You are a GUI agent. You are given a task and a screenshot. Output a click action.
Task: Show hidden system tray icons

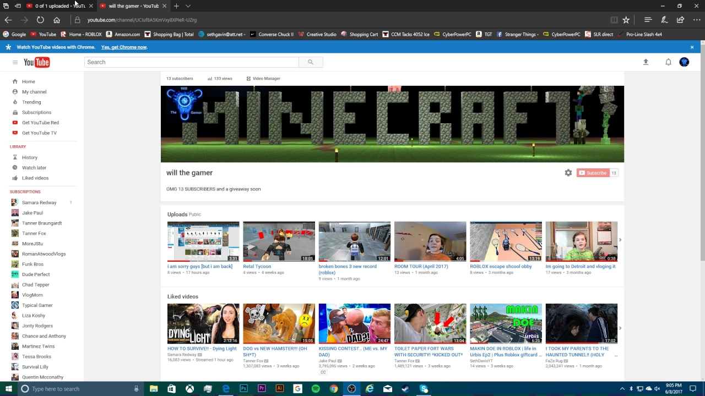coord(622,389)
